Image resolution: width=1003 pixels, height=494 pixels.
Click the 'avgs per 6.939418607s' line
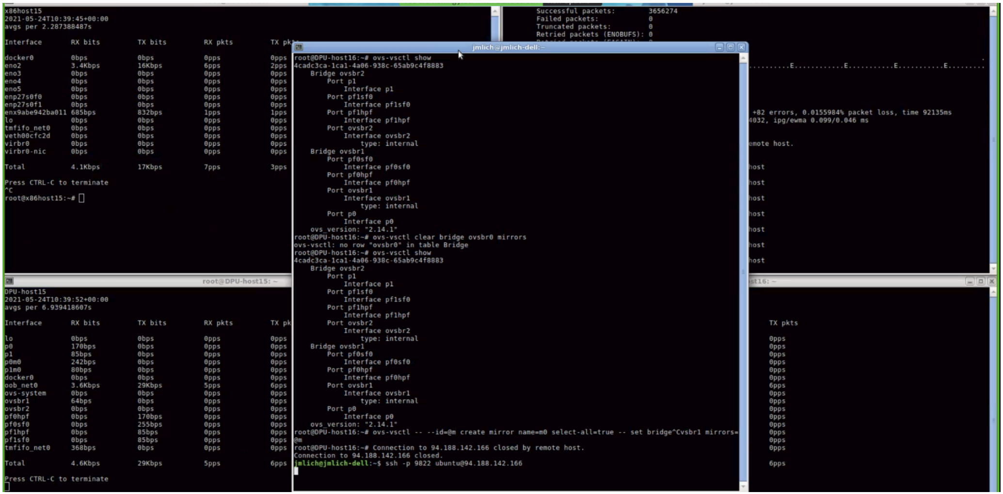click(48, 308)
